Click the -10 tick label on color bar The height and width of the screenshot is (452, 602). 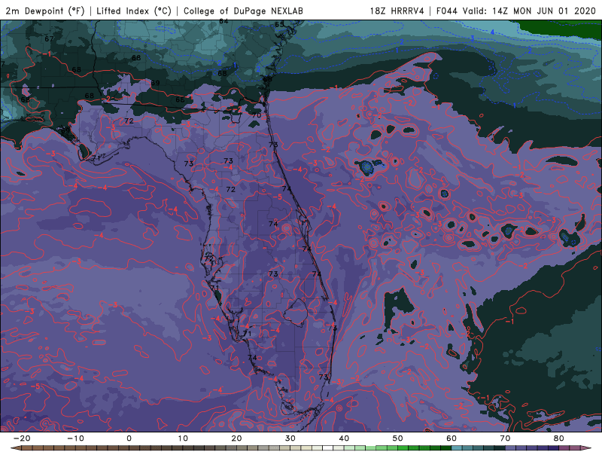point(75,438)
